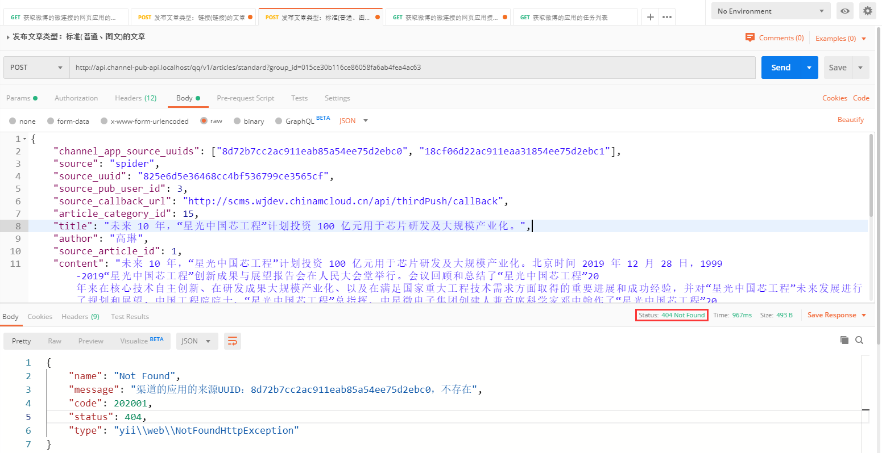Open manage environments gear icon
This screenshot has height=453, width=882.
[867, 11]
